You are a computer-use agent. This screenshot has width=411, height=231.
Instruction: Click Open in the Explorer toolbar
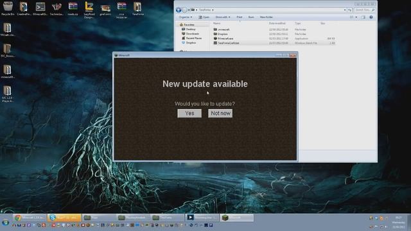(204, 17)
